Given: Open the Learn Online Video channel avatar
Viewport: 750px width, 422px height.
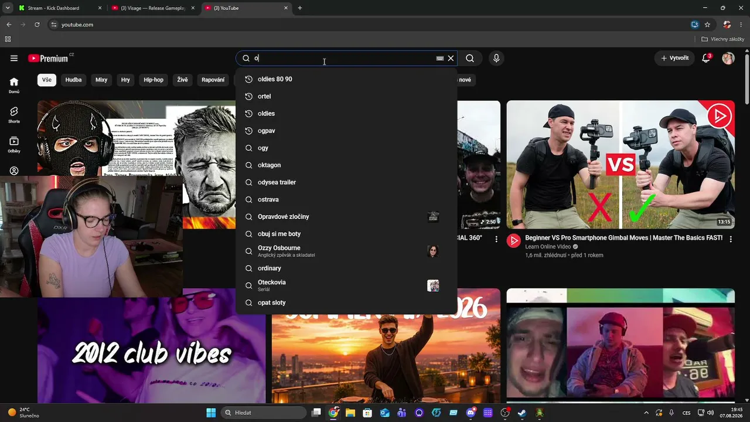Looking at the screenshot, I should pyautogui.click(x=514, y=240).
